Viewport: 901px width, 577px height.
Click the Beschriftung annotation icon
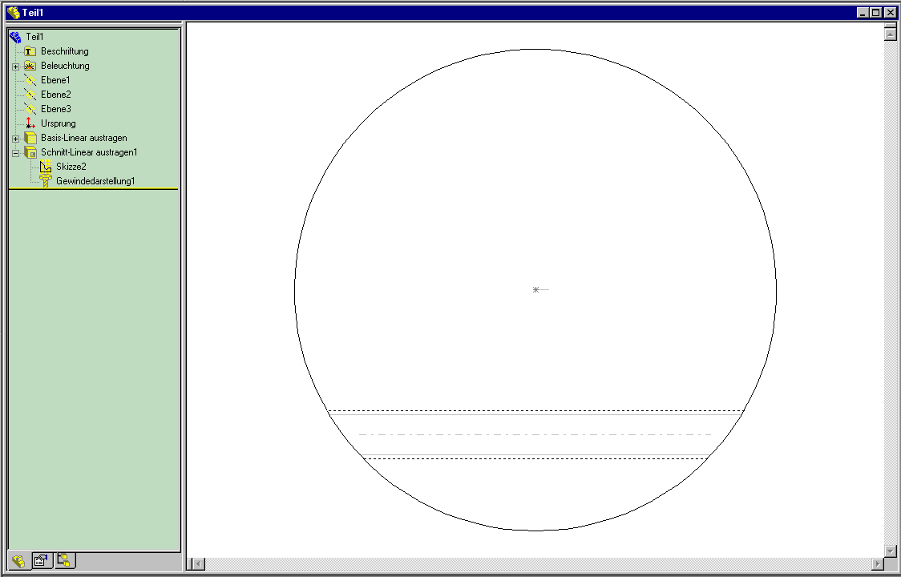coord(30,51)
